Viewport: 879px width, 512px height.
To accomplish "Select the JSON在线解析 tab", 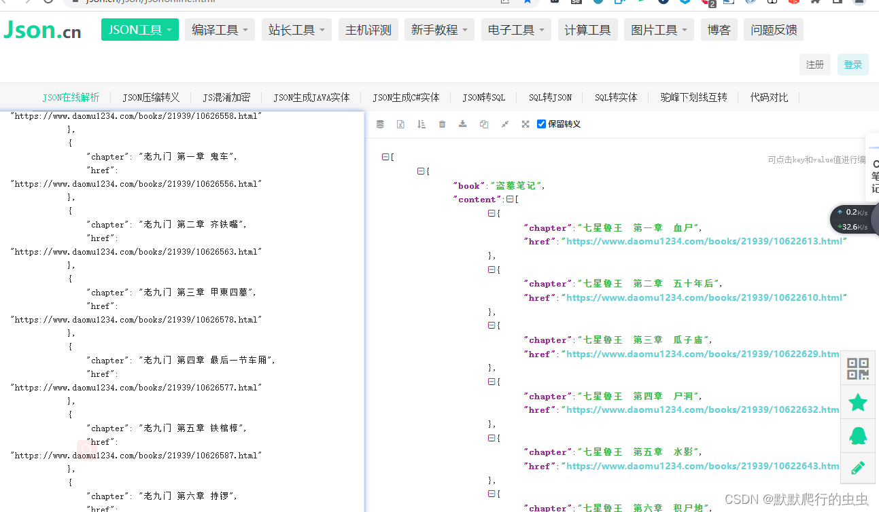I will [71, 97].
